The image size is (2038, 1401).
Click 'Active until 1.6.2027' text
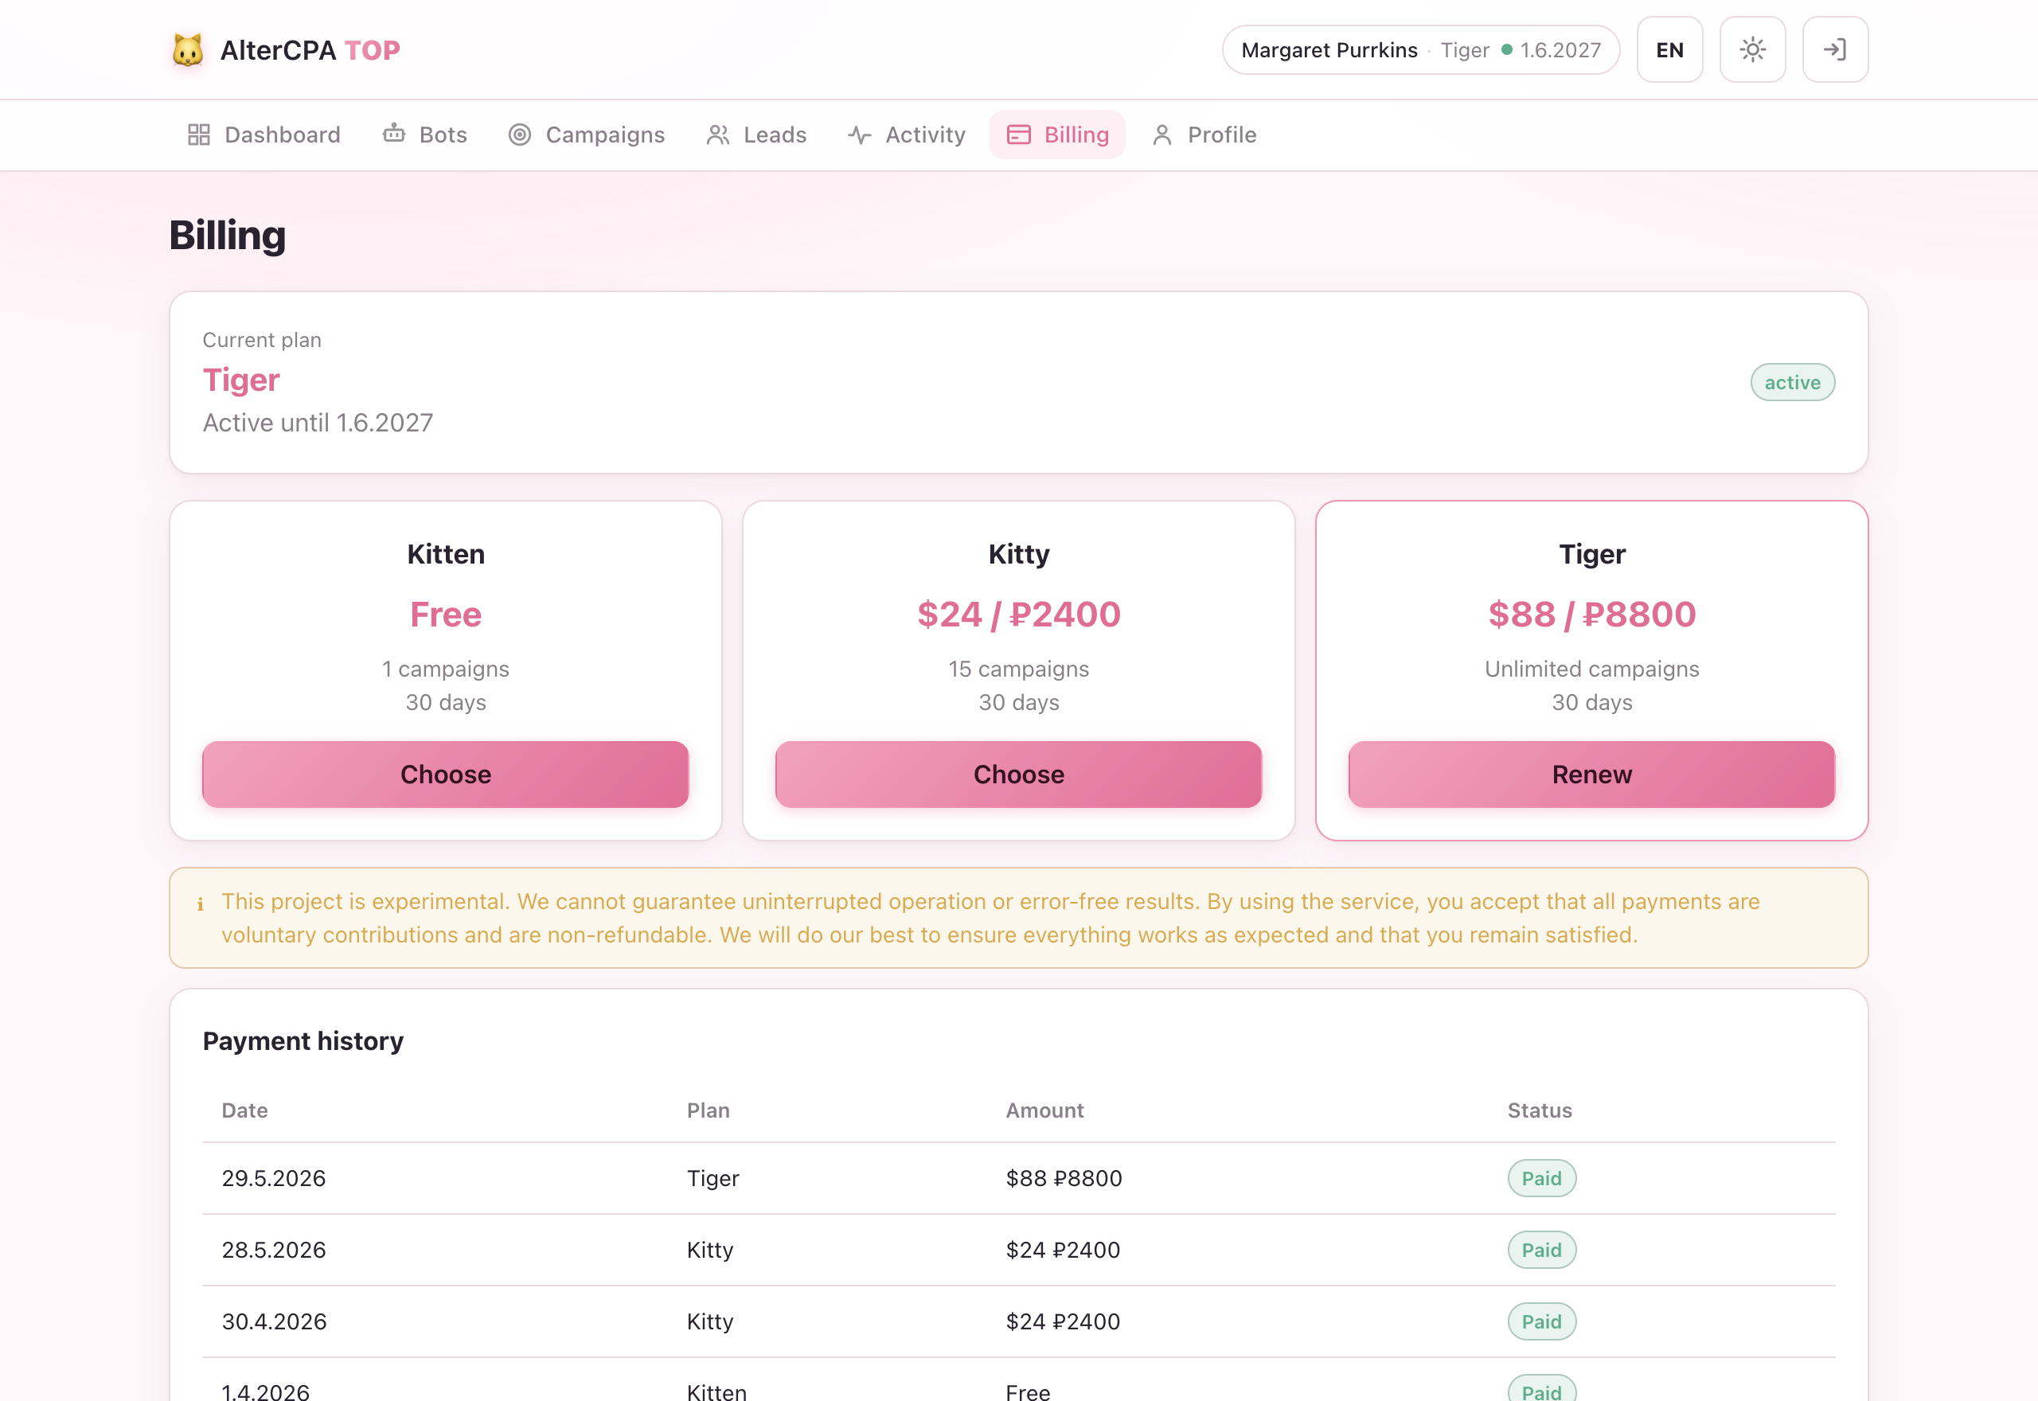[318, 422]
